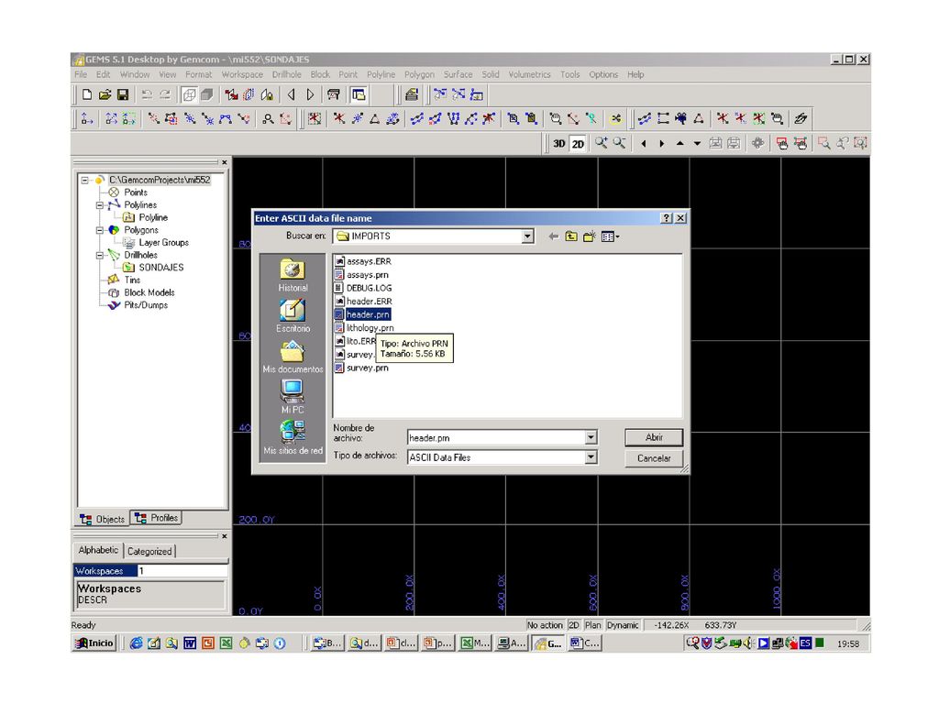The image size is (939, 704).
Task: Toggle wireframe cube display icon
Action: (x=189, y=94)
